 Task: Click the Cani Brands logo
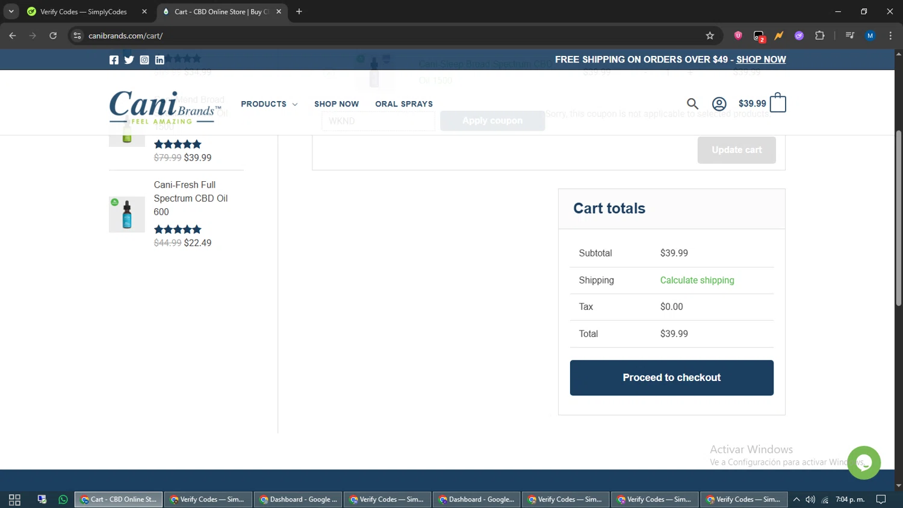tap(165, 107)
